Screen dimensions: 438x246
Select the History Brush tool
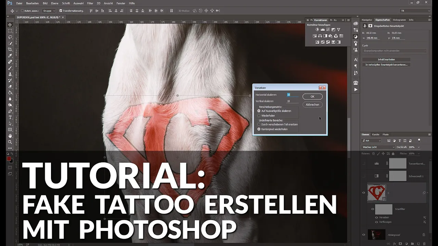click(x=10, y=80)
